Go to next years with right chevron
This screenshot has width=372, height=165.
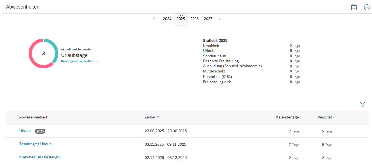(x=219, y=19)
